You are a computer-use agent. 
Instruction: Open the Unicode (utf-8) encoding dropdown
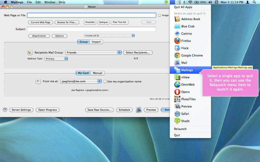click(x=109, y=36)
